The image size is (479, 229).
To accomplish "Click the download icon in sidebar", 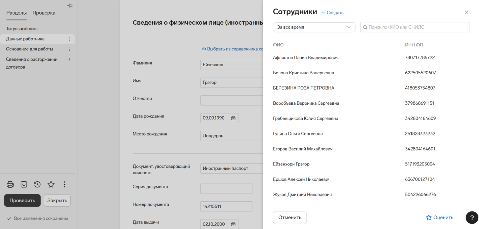I will 24,184.
